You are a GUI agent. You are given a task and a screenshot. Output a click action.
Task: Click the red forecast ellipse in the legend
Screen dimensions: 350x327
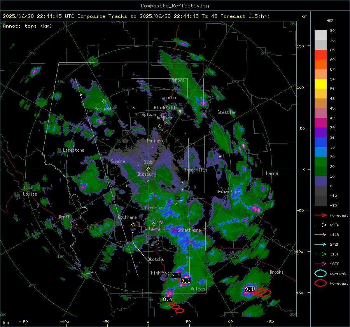tap(320, 283)
